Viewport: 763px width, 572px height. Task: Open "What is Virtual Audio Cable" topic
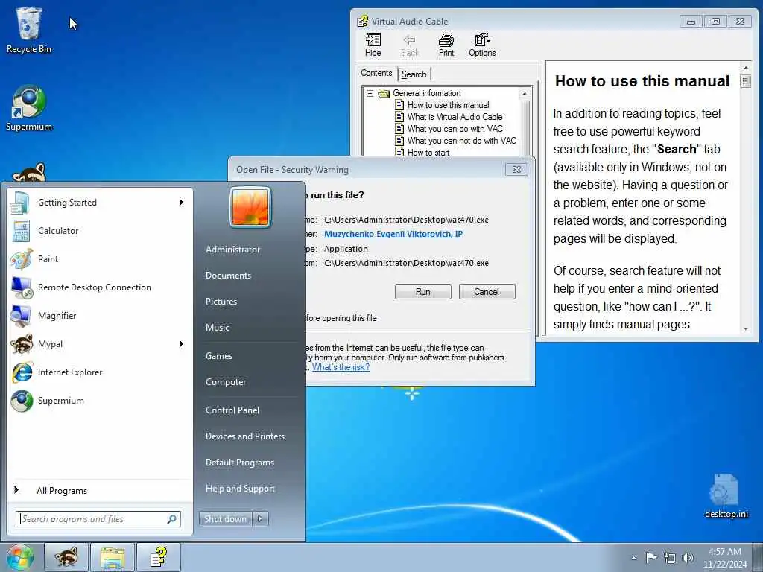(x=455, y=117)
